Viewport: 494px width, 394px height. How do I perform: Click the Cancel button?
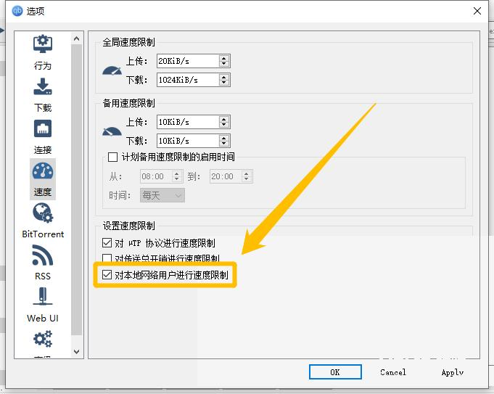[393, 372]
